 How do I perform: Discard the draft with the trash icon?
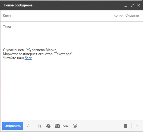point(125,126)
